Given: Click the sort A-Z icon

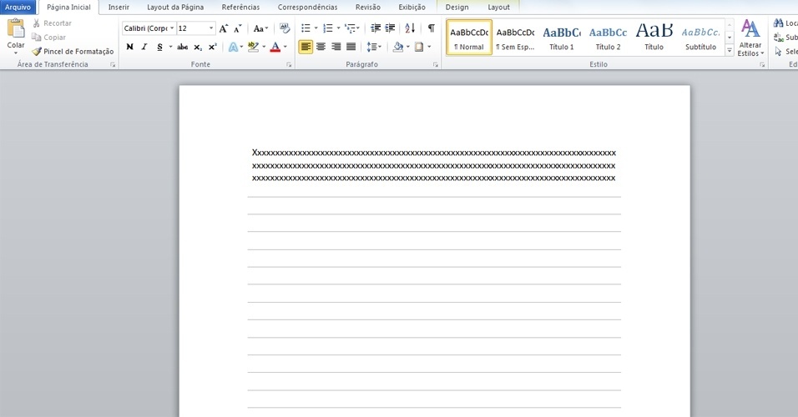Looking at the screenshot, I should click(x=410, y=28).
